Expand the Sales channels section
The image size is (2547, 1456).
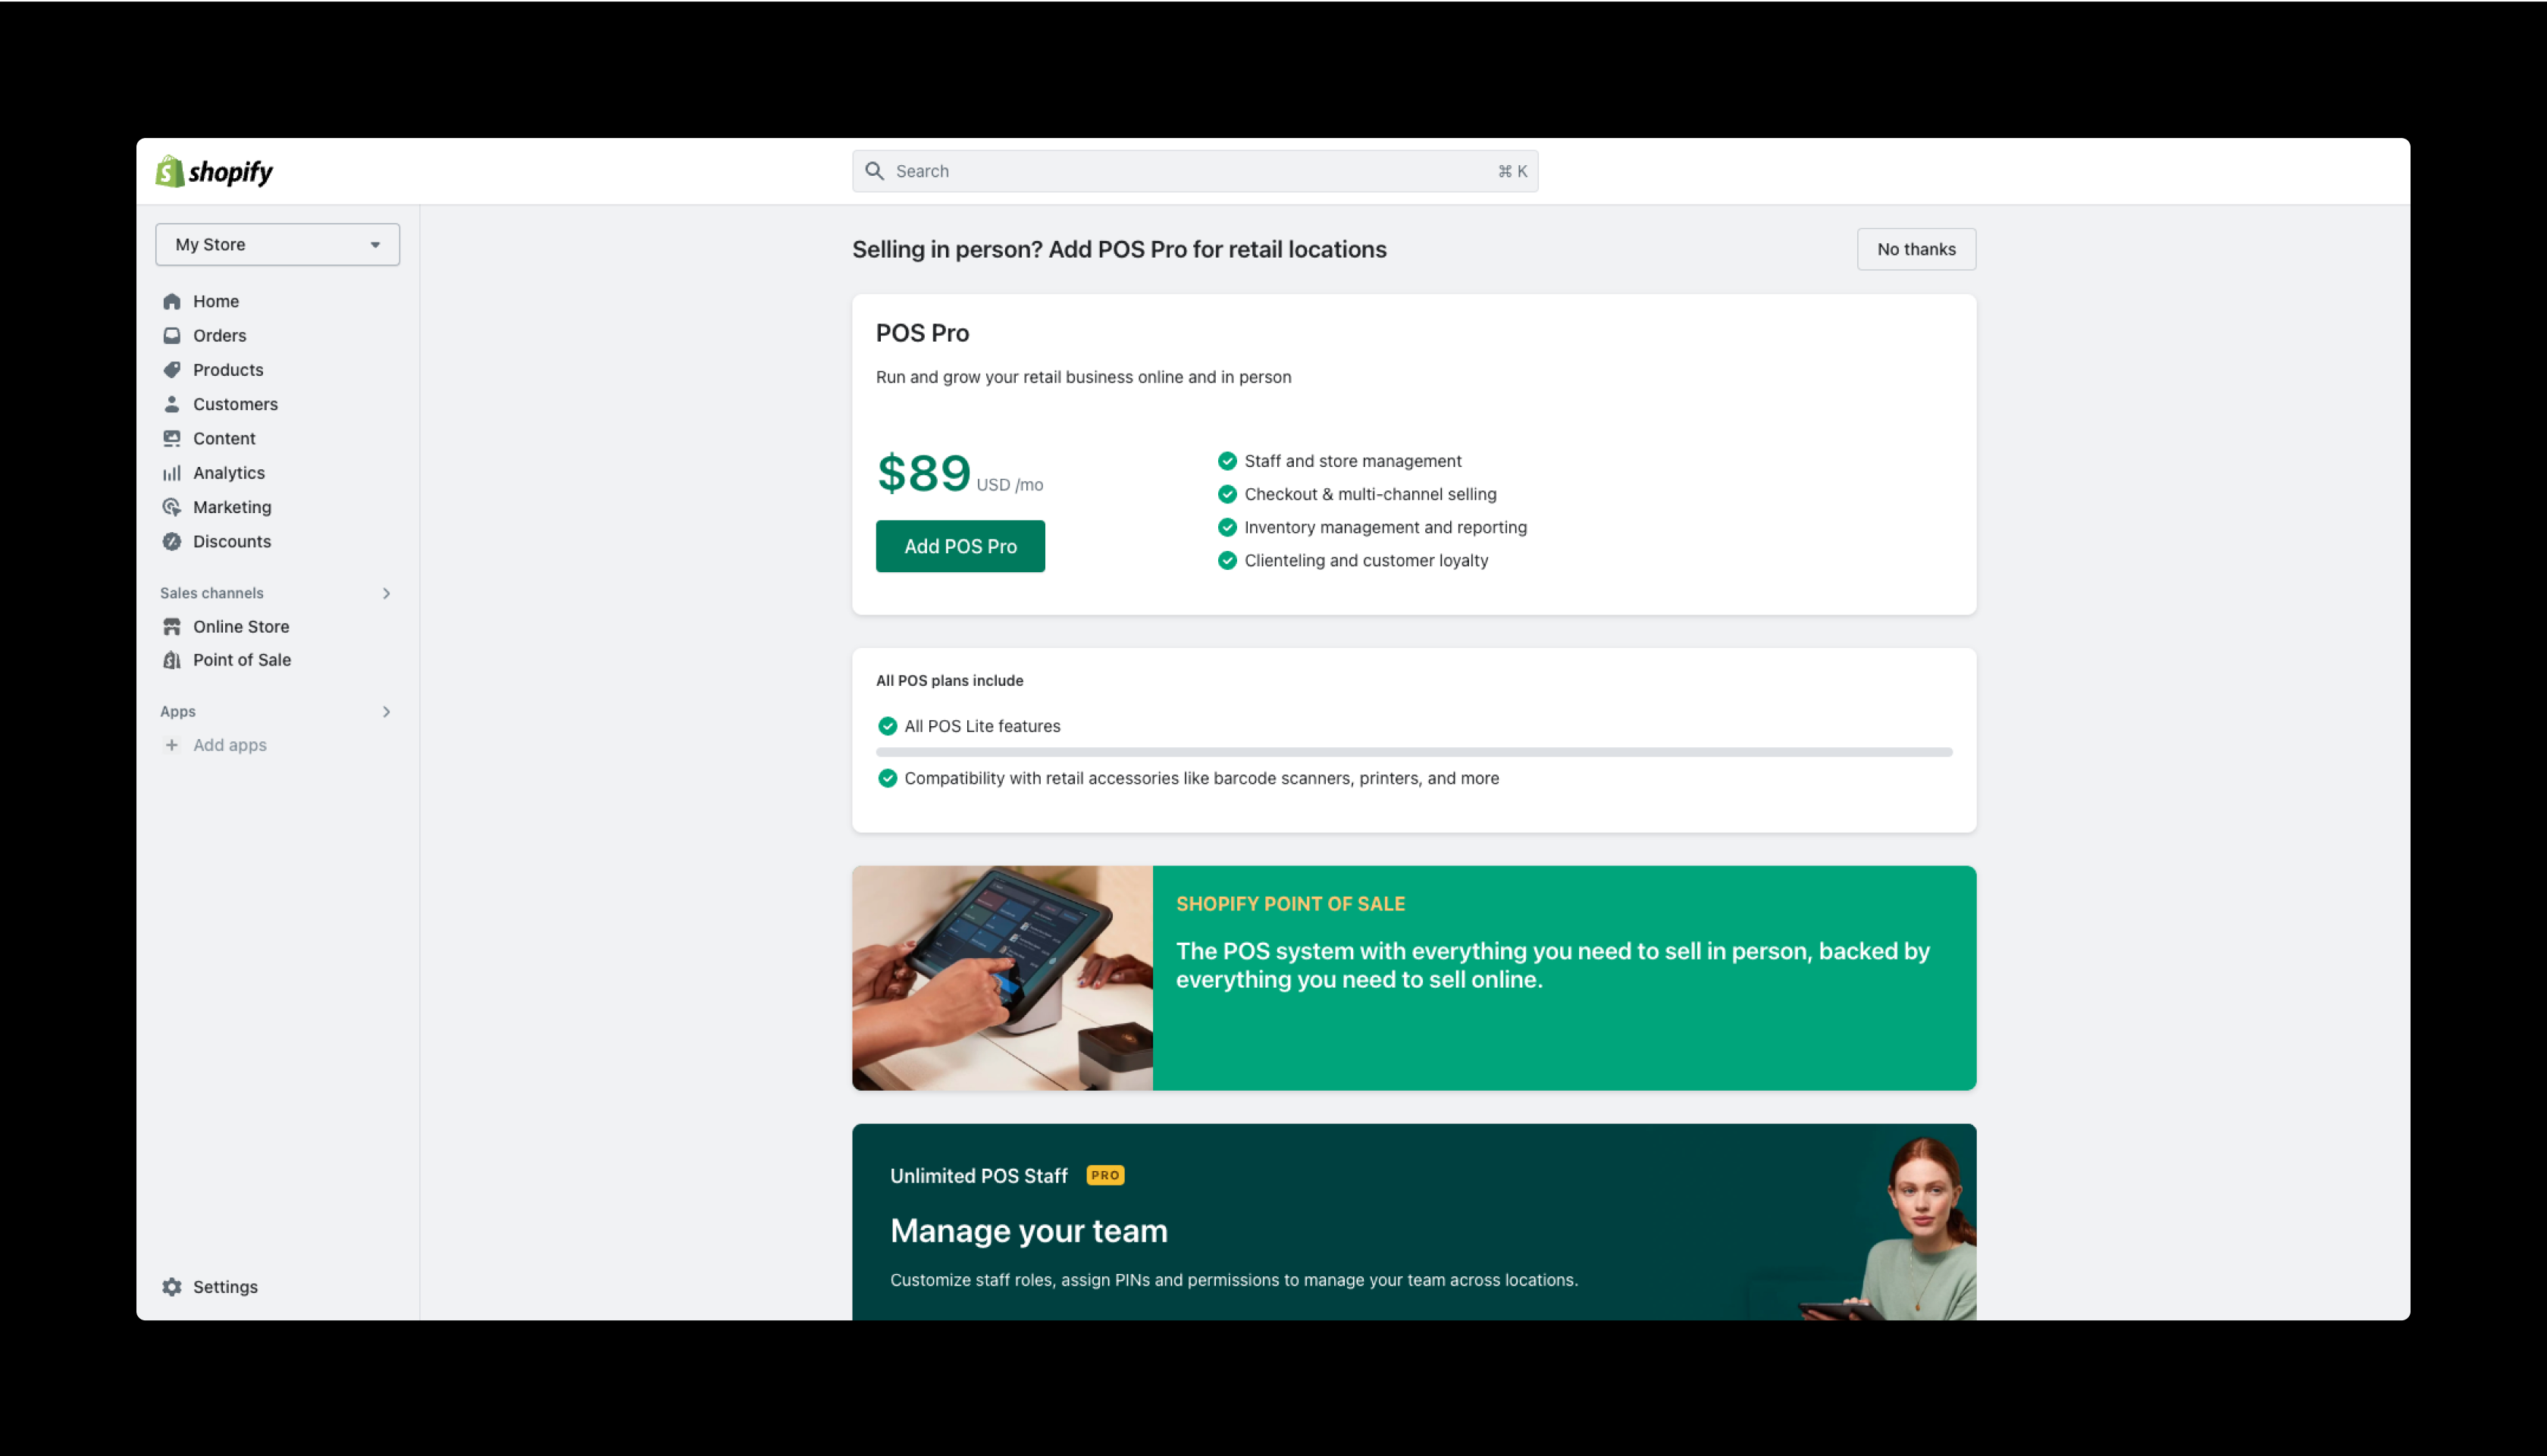coord(387,591)
